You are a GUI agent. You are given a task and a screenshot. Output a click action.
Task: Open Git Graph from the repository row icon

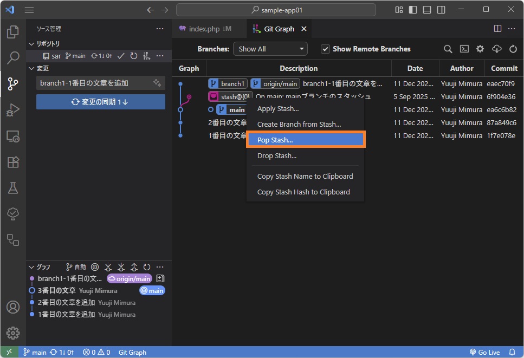[147, 56]
